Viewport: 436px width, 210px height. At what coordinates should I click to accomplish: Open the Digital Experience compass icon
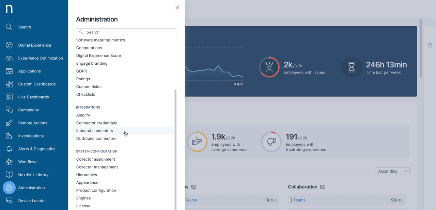pos(9,45)
